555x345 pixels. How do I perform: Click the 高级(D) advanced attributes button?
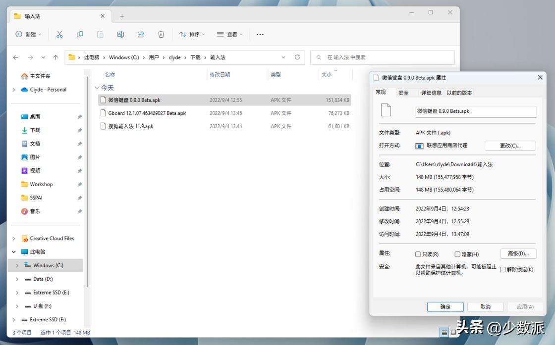[518, 253]
